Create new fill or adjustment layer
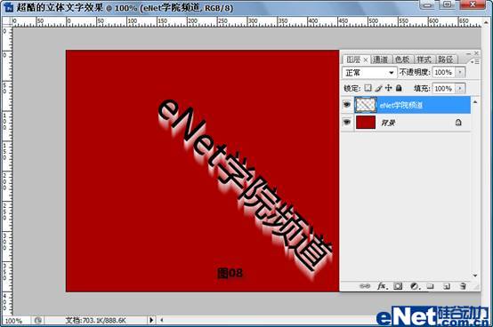493x327 pixels. point(415,286)
